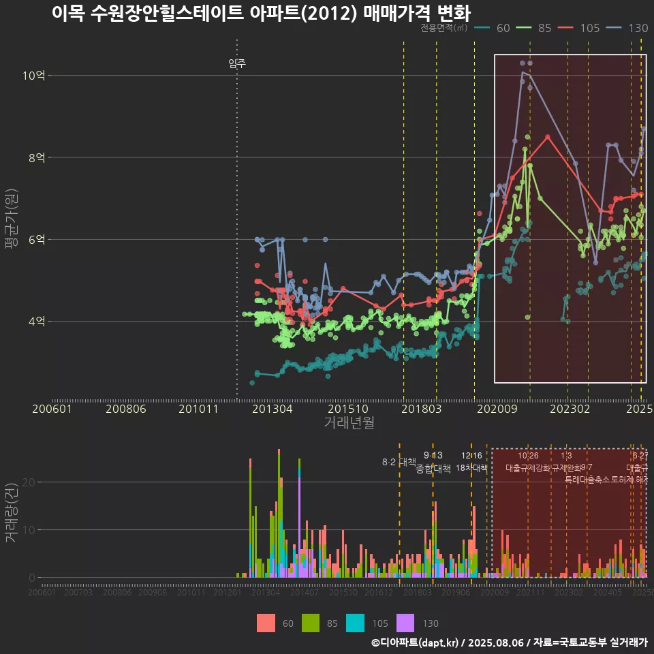654x654 pixels.
Task: Click 201906 on the volume chart x-axis
Action: (456, 592)
